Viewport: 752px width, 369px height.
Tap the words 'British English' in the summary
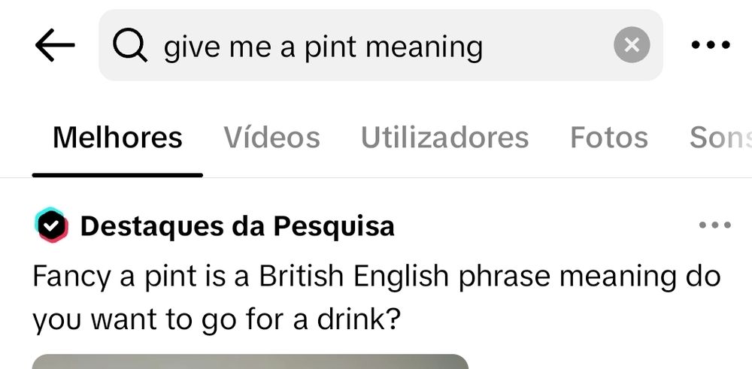point(353,277)
